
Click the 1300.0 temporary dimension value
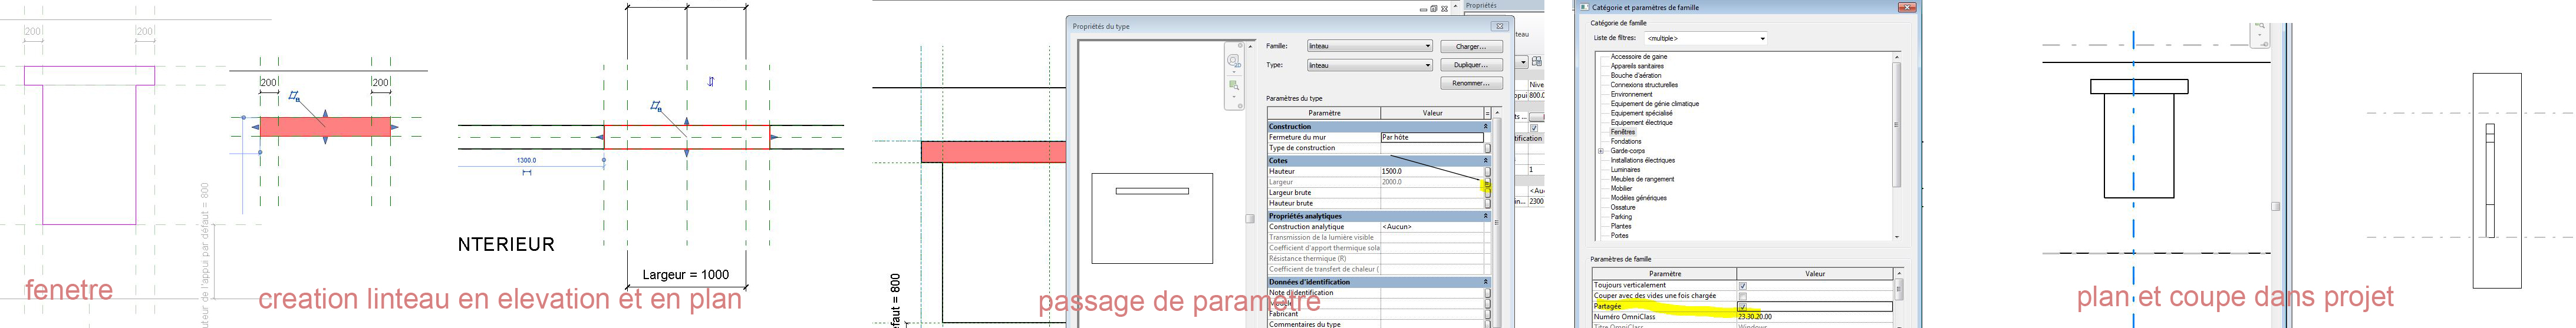pos(526,160)
